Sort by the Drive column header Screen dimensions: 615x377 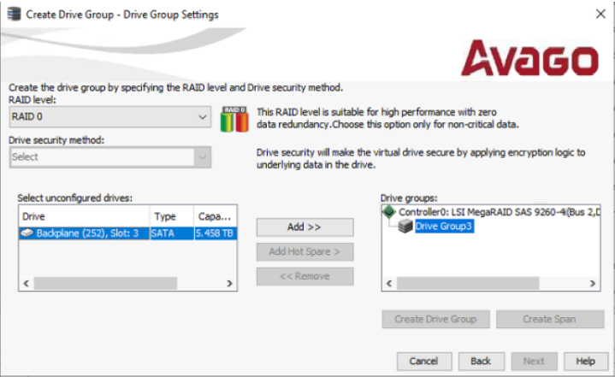pos(84,216)
